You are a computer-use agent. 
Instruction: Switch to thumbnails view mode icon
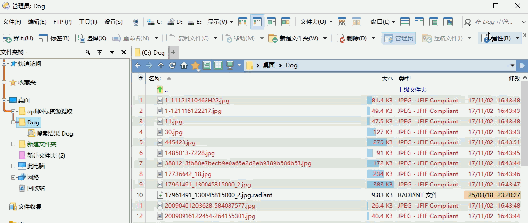coord(286,22)
